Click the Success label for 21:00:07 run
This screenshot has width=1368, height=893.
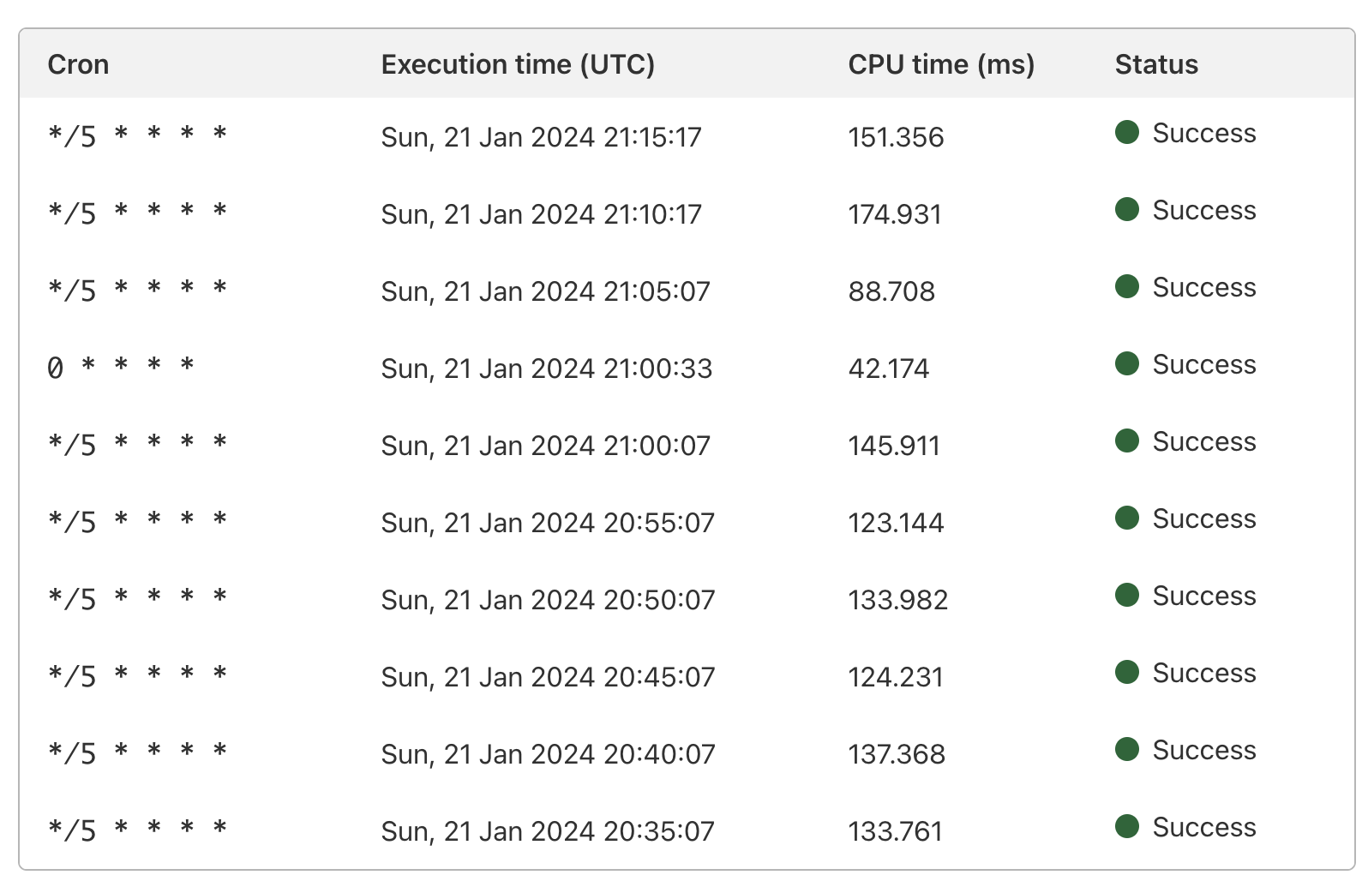[x=1203, y=441]
